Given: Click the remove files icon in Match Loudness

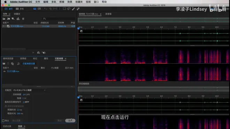Looking at the screenshot, I should [8, 64].
